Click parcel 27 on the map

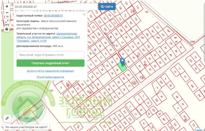[x=97, y=73]
